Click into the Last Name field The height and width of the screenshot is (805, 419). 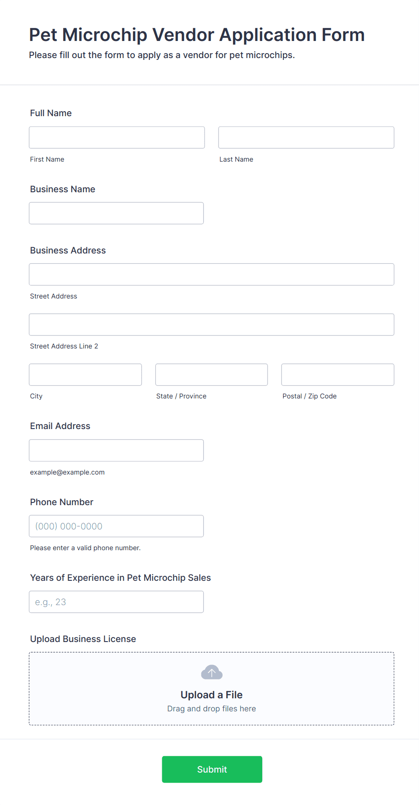pyautogui.click(x=306, y=137)
